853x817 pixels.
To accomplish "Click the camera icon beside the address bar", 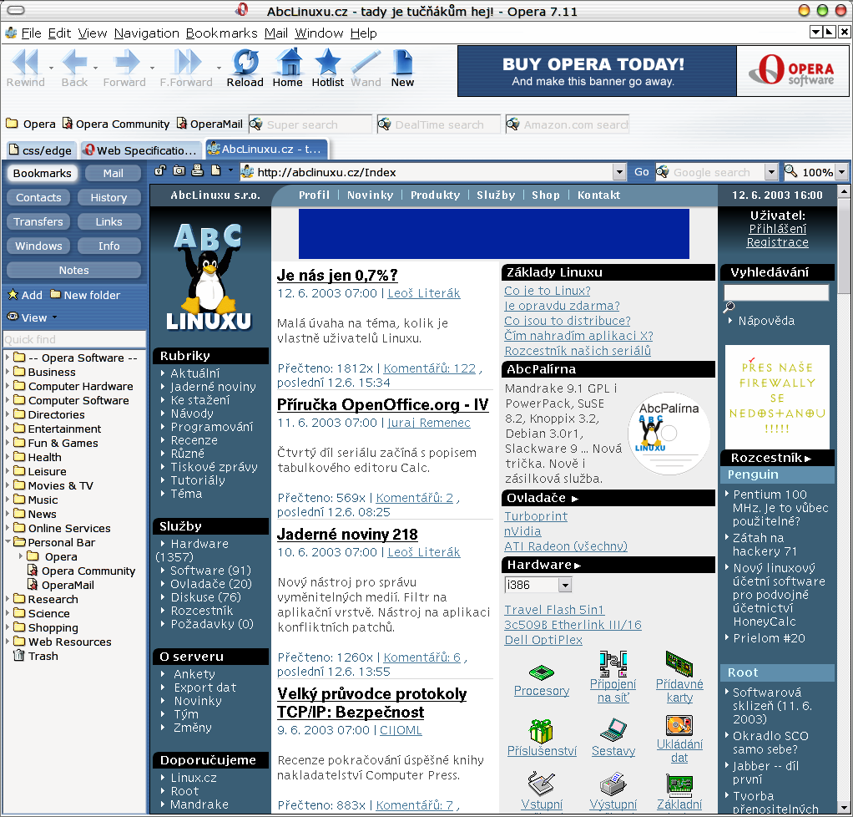I will tap(179, 170).
